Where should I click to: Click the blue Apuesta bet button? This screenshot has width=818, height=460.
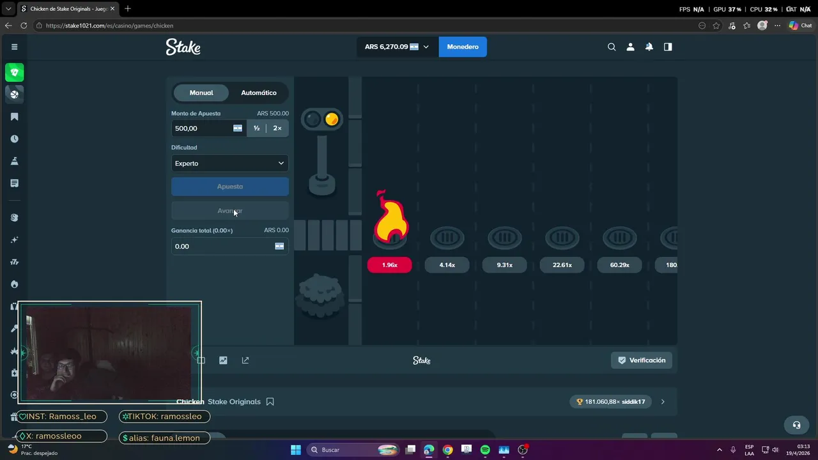pyautogui.click(x=230, y=187)
